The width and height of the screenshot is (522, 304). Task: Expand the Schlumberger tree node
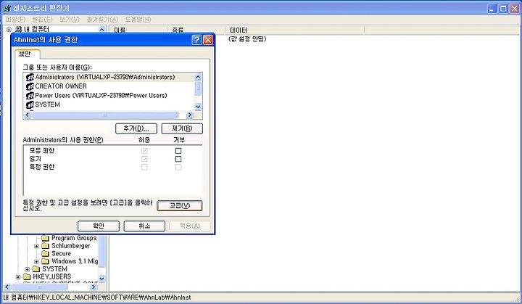click(36, 247)
